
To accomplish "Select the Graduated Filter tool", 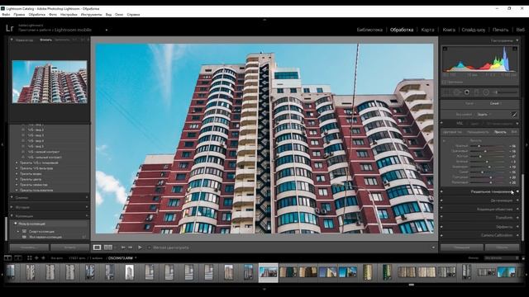I will click(x=477, y=92).
